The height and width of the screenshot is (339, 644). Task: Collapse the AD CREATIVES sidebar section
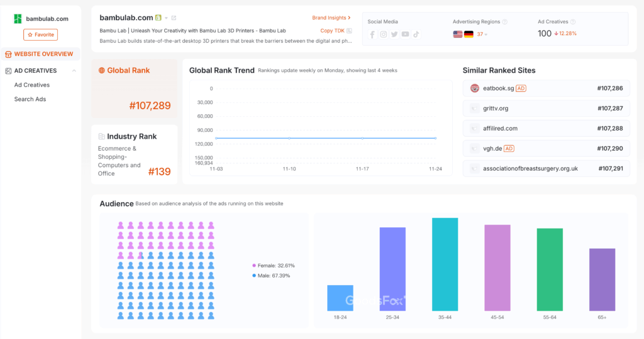click(x=74, y=71)
